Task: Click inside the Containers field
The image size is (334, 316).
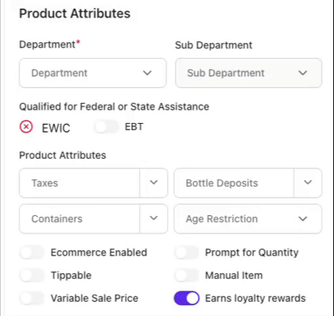Action: tap(80, 219)
